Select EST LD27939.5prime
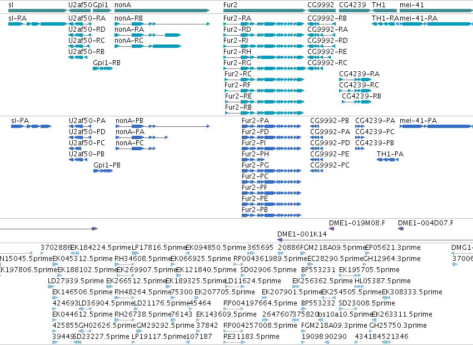This screenshot has width=473, height=345. click(x=76, y=281)
